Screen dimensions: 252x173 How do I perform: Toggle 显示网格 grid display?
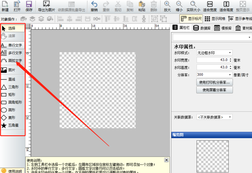tap(215, 19)
